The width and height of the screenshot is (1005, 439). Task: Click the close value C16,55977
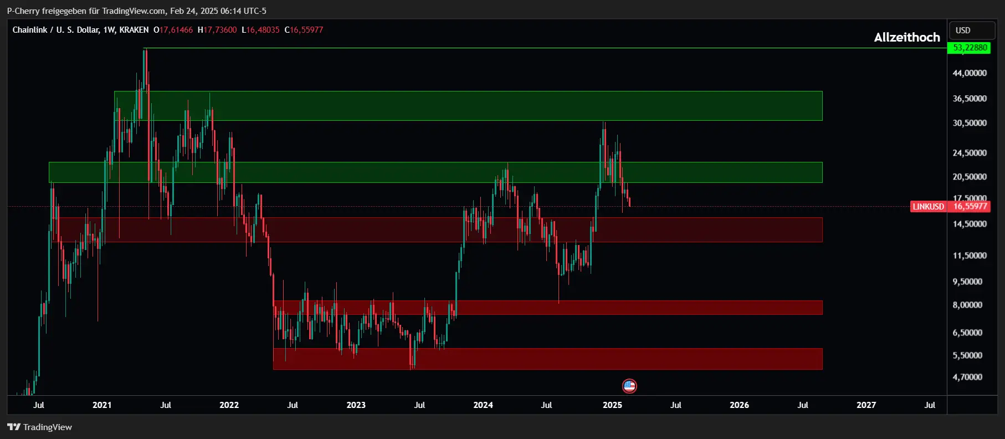point(304,30)
